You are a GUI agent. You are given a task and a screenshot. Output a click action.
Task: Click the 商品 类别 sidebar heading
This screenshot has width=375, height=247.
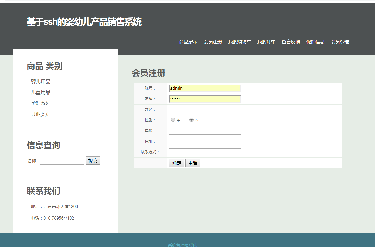pos(44,66)
